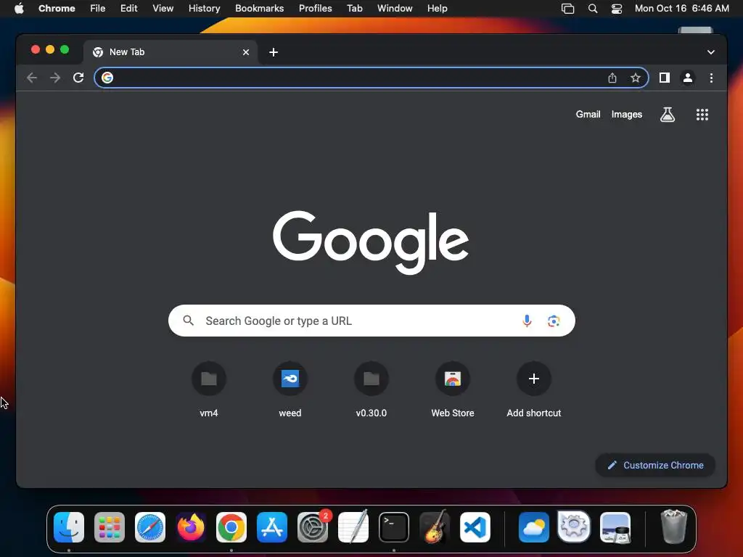Open the Edit menu
This screenshot has width=743, height=557.
point(129,8)
